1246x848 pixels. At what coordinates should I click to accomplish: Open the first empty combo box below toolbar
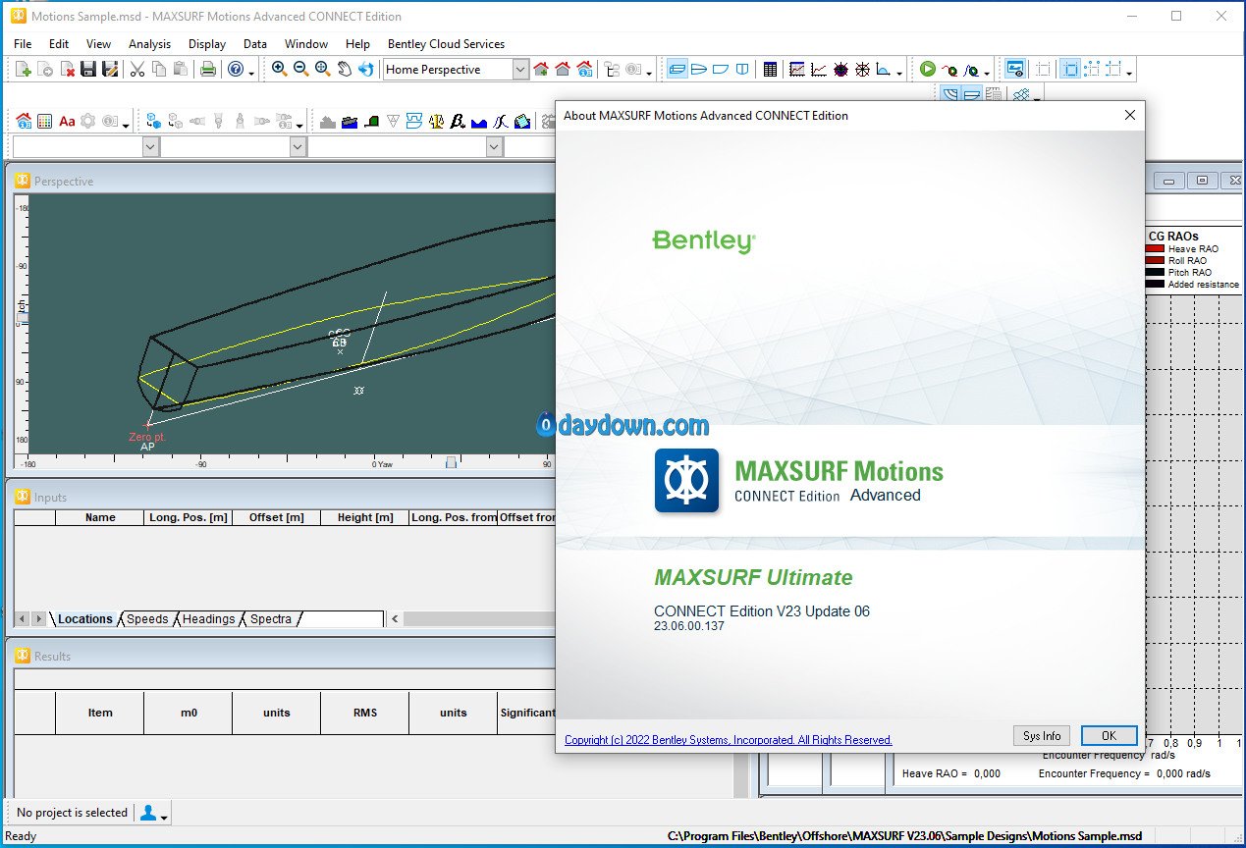pos(150,146)
